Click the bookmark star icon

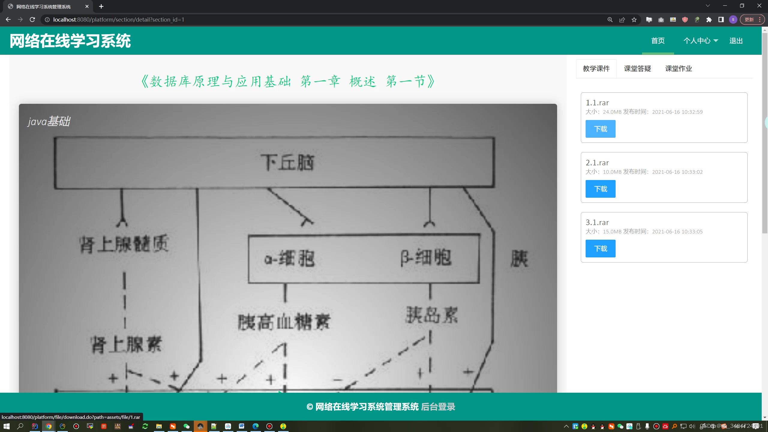coord(634,20)
